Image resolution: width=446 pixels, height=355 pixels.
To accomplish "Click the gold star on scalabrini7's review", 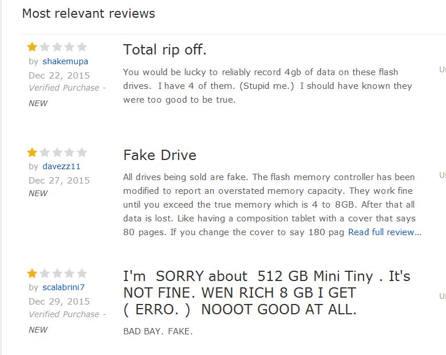I will click(x=33, y=273).
